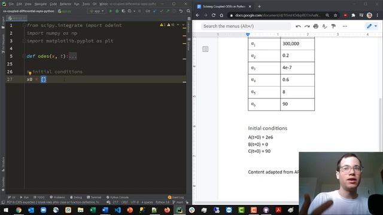Click the docs.google.com address bar
383x215 pixels.
pos(277,16)
